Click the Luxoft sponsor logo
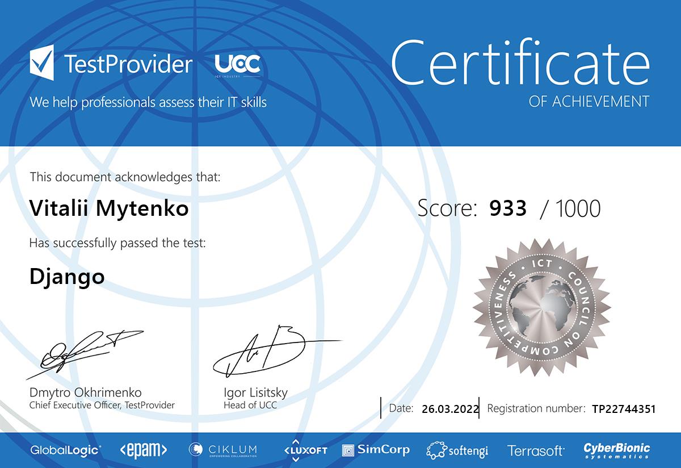Image resolution: width=681 pixels, height=468 pixels. 305,450
